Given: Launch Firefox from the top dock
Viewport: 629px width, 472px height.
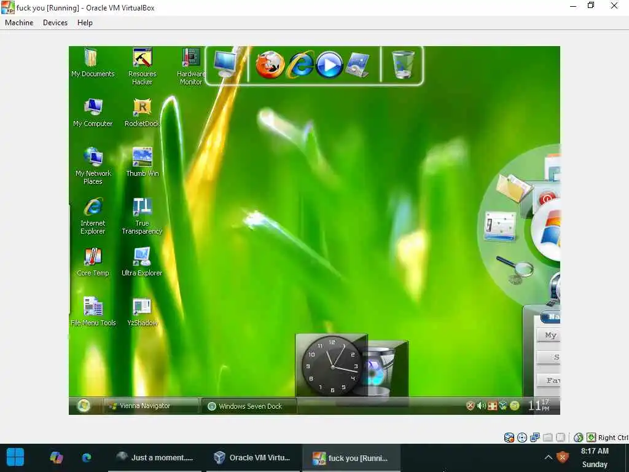Looking at the screenshot, I should point(270,65).
